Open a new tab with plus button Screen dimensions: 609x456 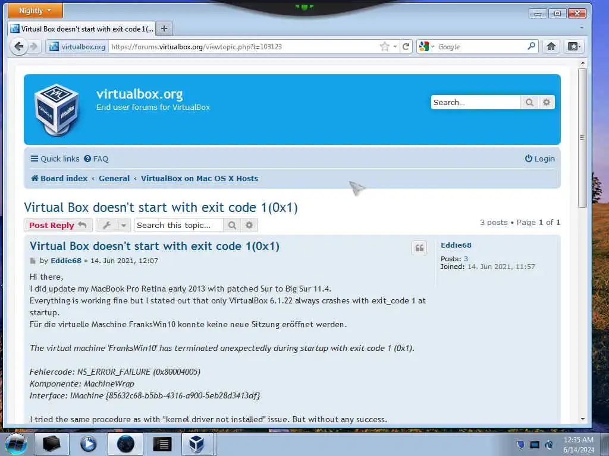tap(164, 28)
